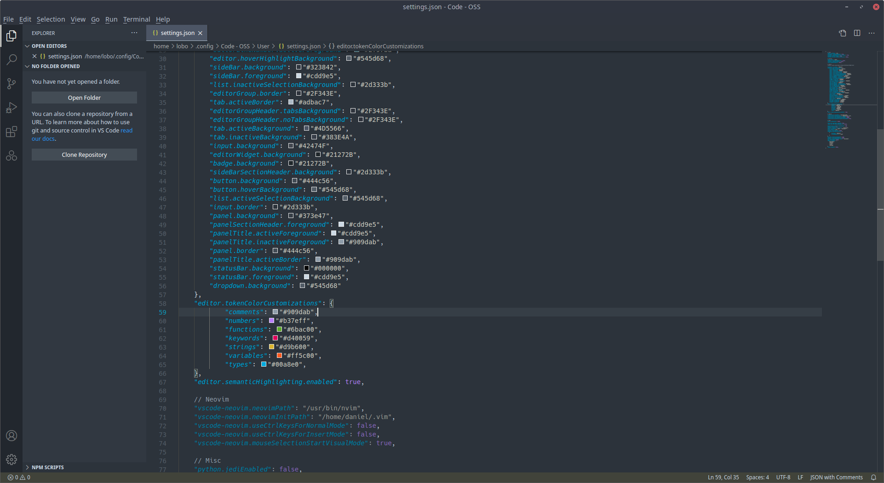The image size is (884, 483).
Task: Open the Explorer view in activity bar
Action: 11,36
